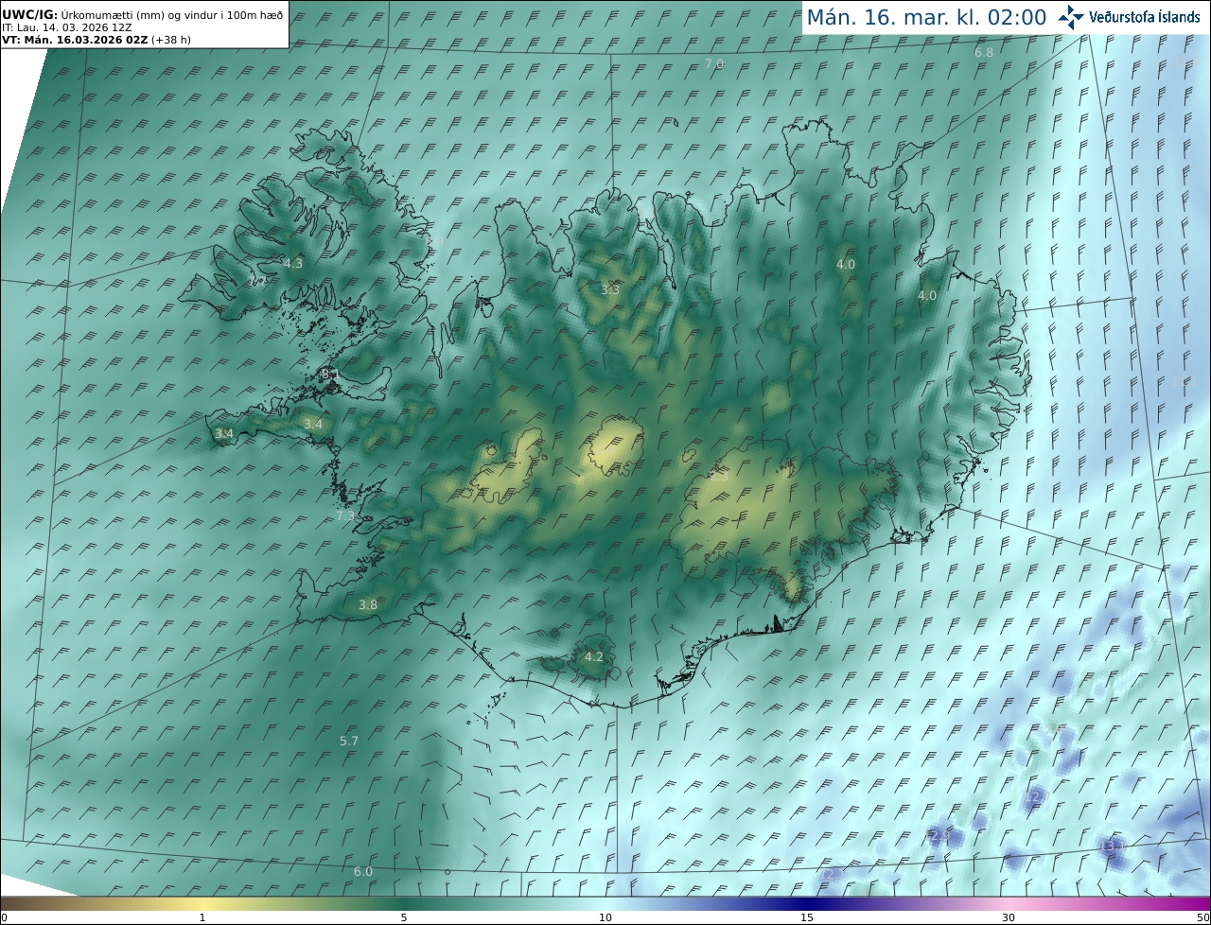Click the 4.3 value in the Westfjords
The width and height of the screenshot is (1211, 925).
[293, 263]
